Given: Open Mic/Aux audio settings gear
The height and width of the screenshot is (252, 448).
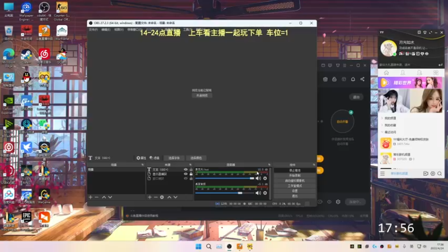Looking at the screenshot, I should click(x=265, y=178).
